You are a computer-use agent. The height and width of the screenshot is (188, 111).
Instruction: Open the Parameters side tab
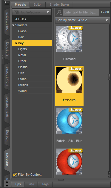point(7,22)
